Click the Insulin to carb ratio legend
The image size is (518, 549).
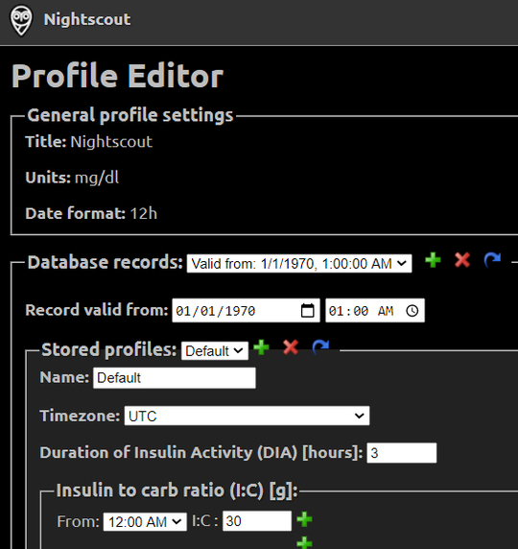click(177, 490)
